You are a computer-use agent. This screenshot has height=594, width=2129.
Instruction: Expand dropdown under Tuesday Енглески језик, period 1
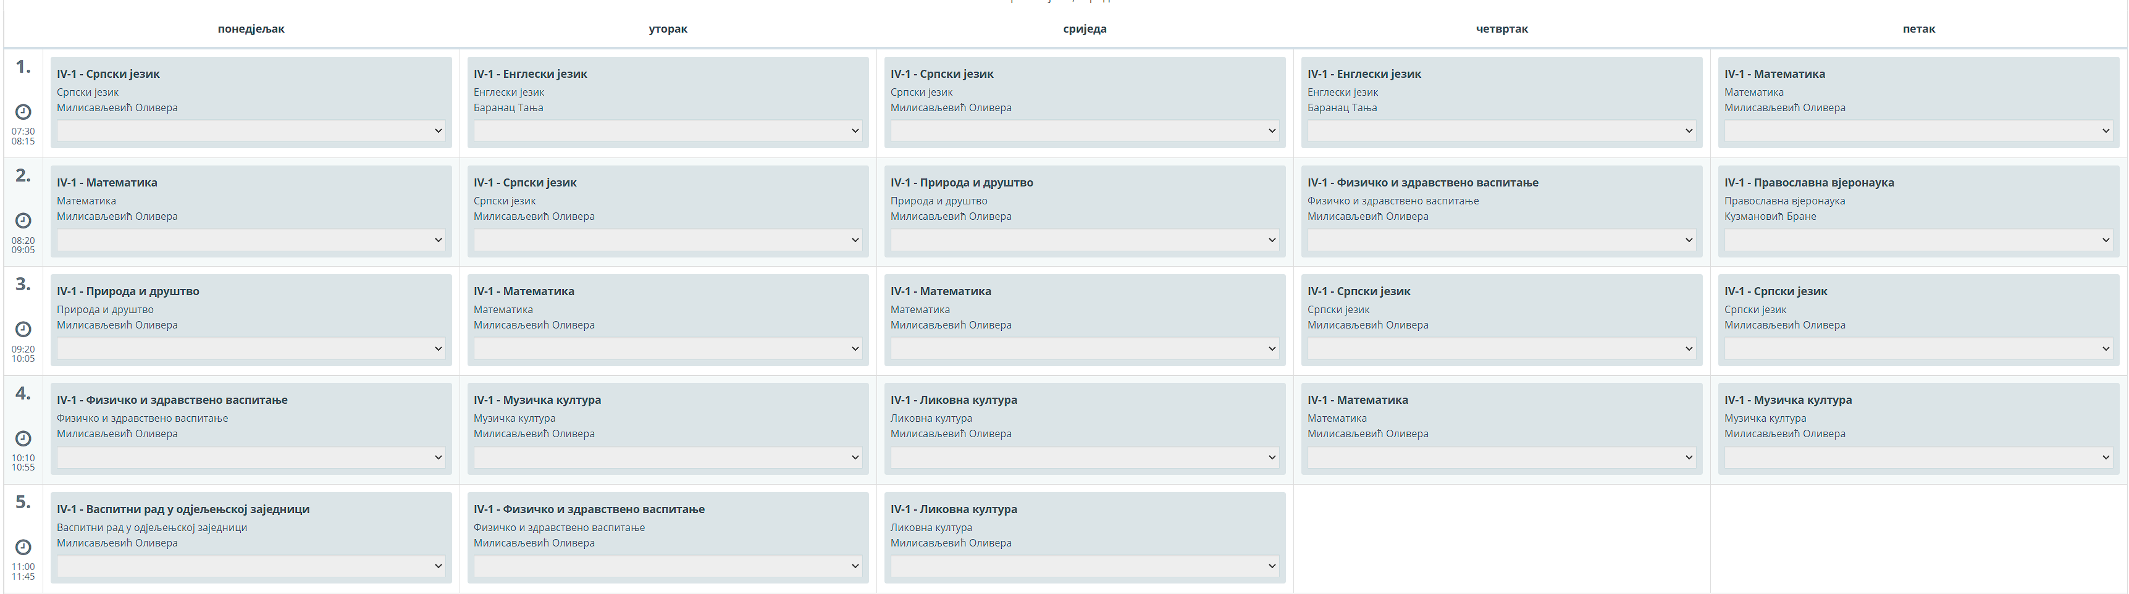point(667,130)
